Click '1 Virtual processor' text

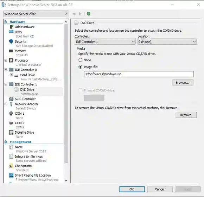(x=28, y=65)
